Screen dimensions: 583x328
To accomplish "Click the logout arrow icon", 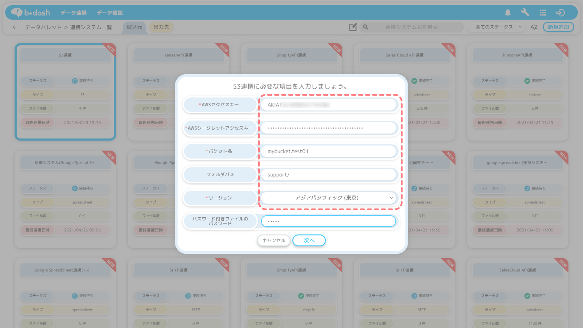I will pyautogui.click(x=560, y=13).
